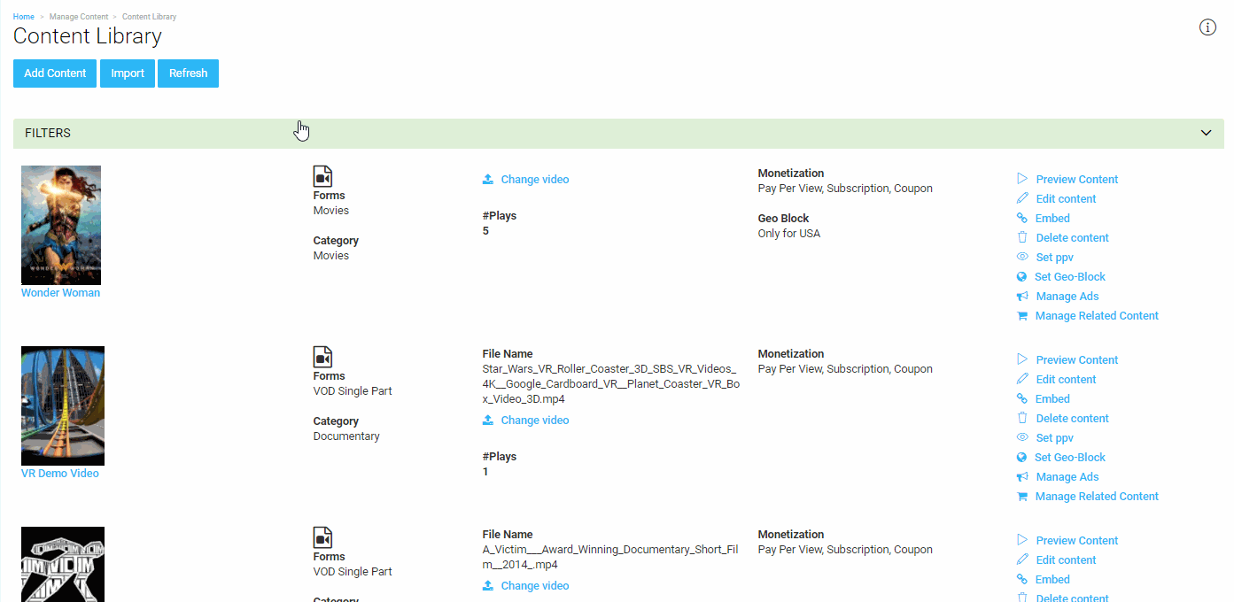Screen dimensions: 1234x602
Task: Click eye icon for VR Demo Set ppv
Action: coord(1022,437)
